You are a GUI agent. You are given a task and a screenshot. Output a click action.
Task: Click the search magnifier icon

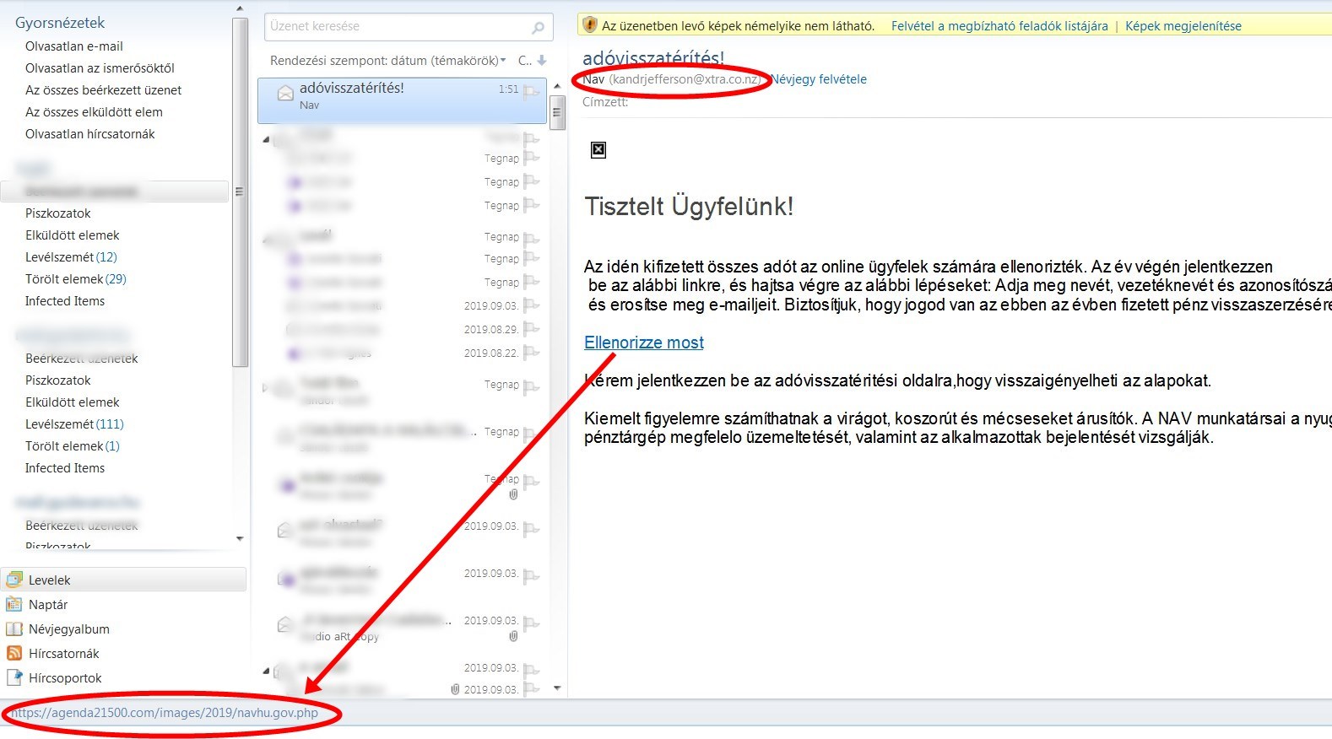538,28
